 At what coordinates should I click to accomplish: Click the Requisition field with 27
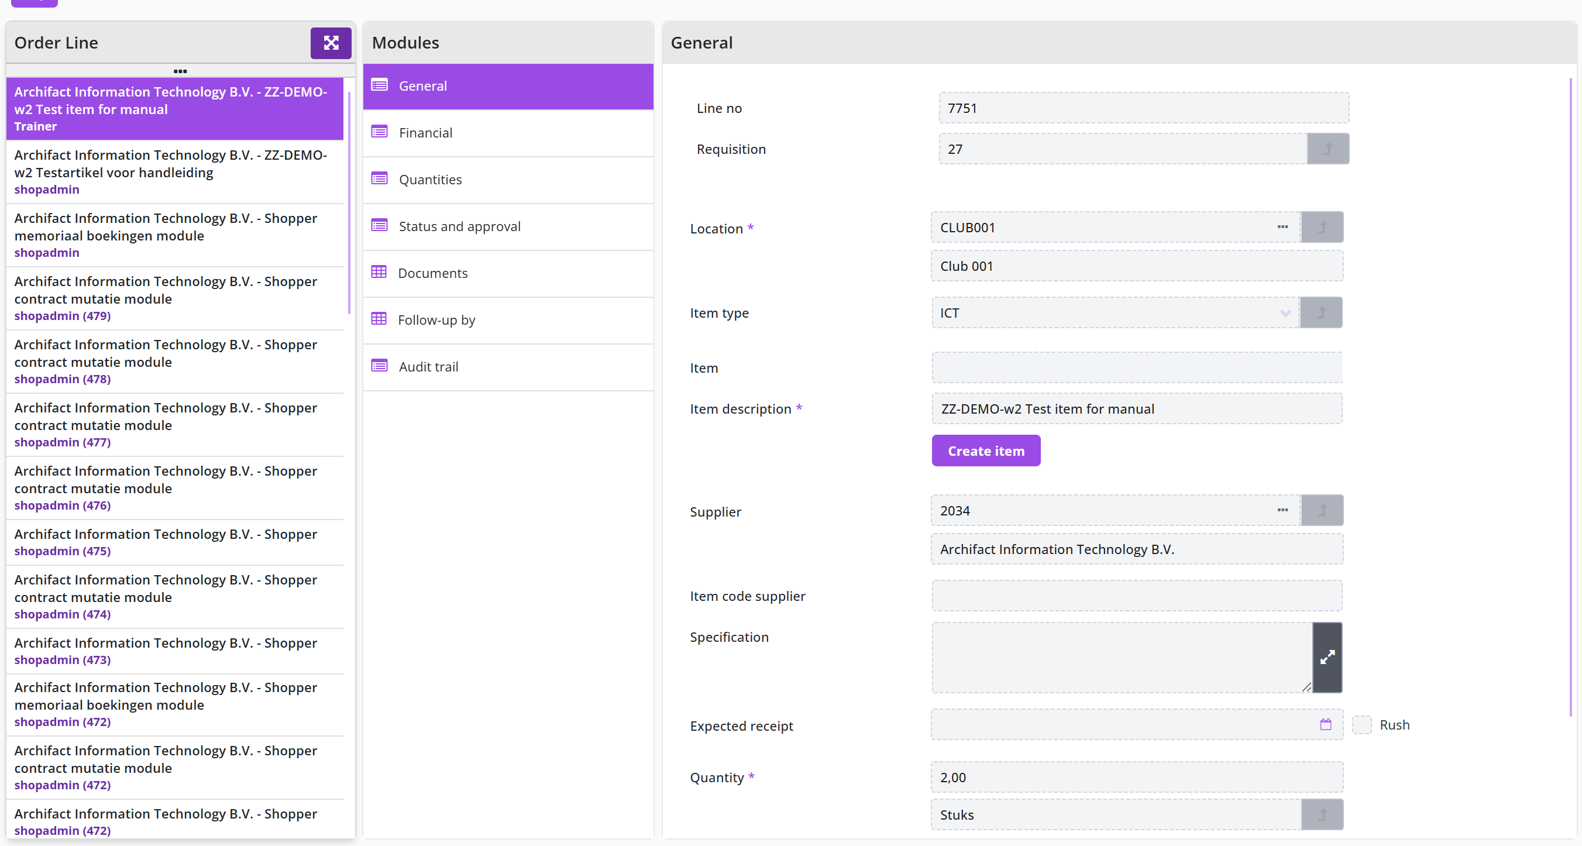tap(1123, 149)
